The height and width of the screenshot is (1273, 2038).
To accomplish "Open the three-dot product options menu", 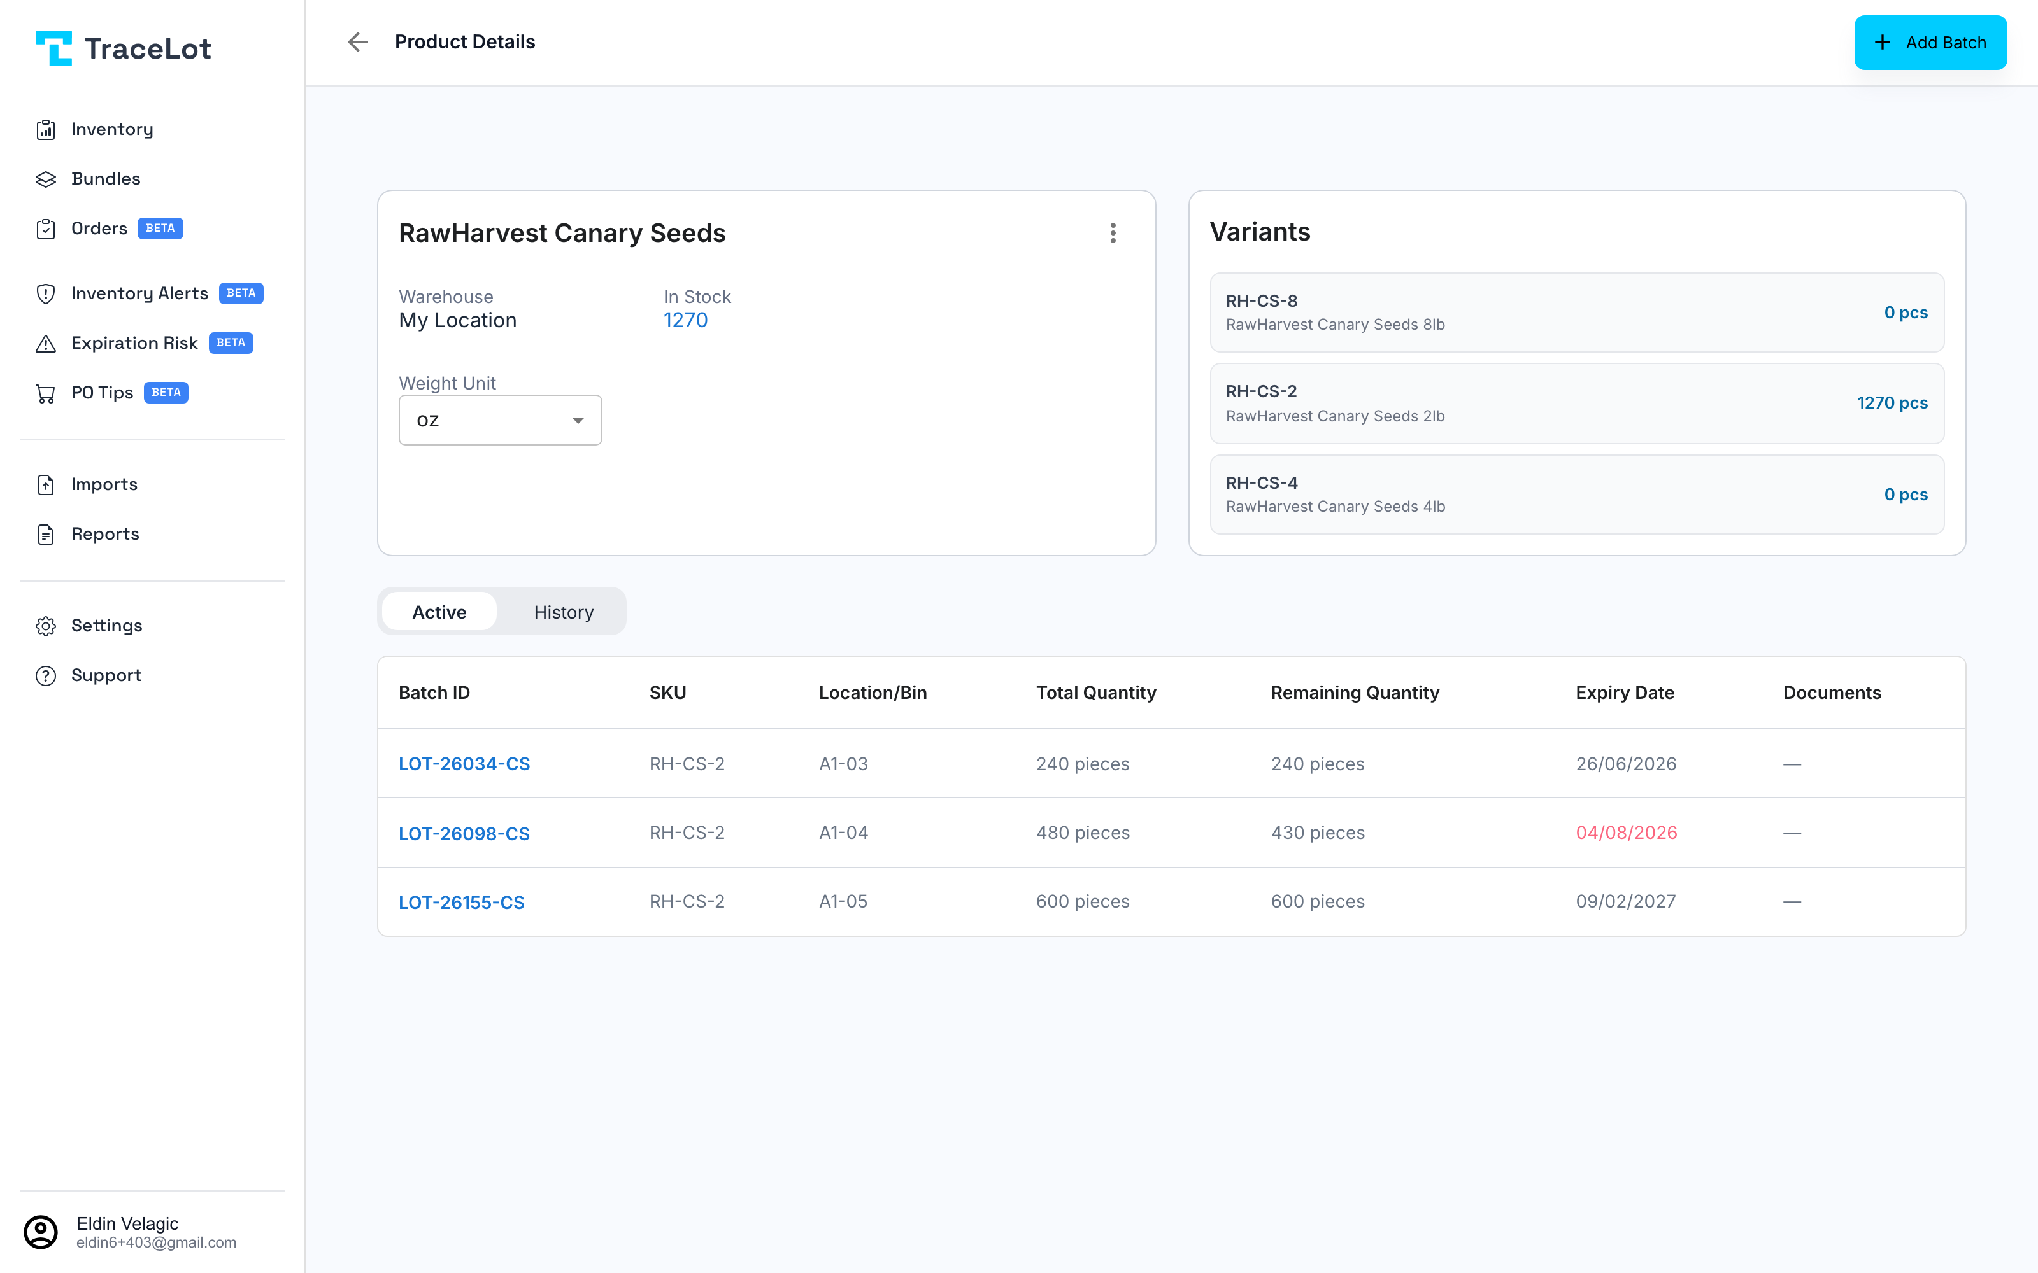I will point(1113,233).
